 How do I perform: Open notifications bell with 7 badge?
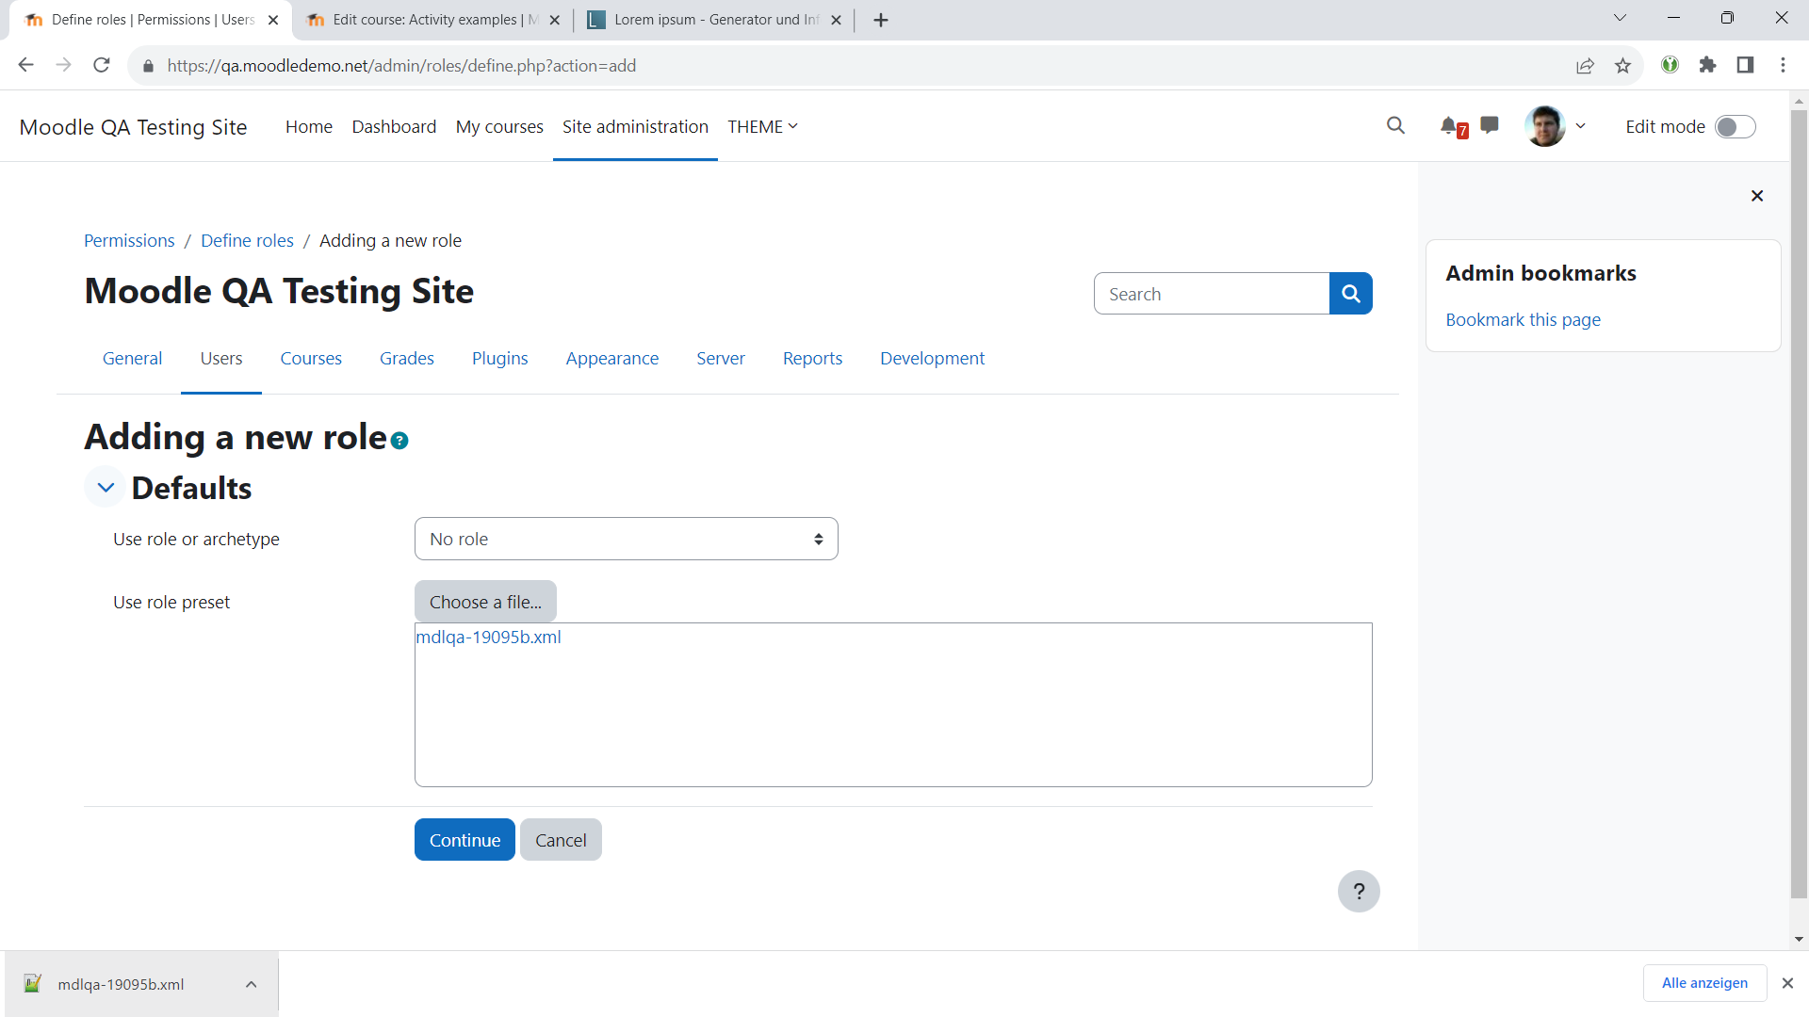point(1453,126)
